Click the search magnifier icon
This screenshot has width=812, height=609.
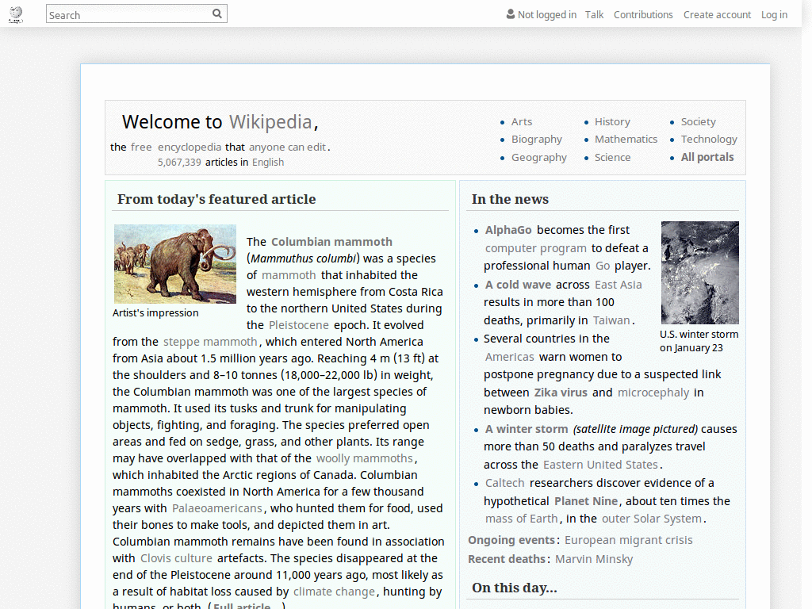[x=216, y=13]
